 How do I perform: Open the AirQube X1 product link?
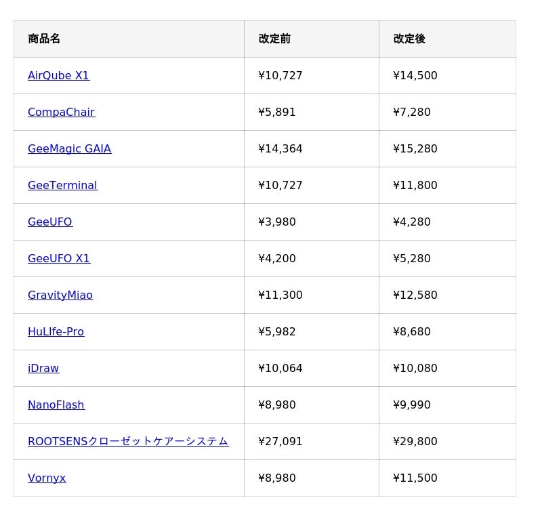click(x=58, y=75)
